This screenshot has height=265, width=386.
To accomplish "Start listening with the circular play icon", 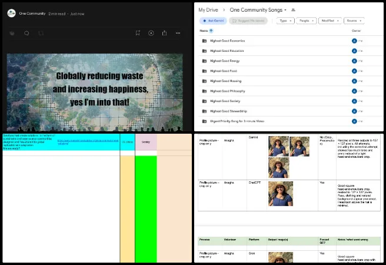I will [151, 33].
